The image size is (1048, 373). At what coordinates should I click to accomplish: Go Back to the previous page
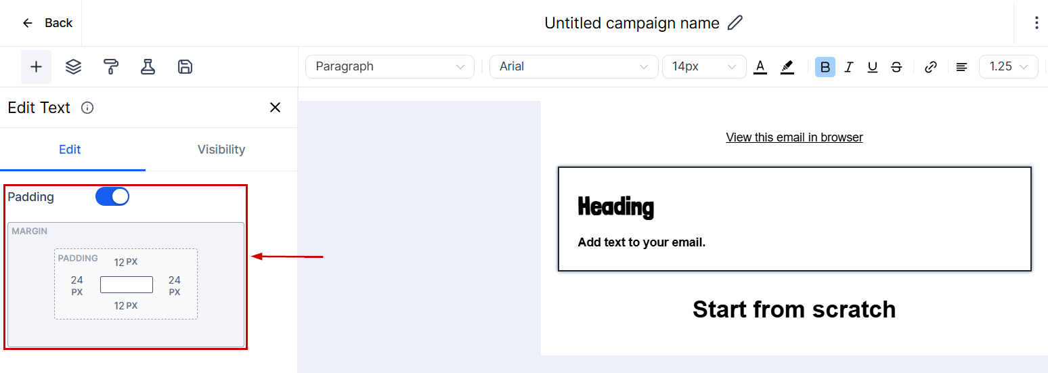[47, 23]
